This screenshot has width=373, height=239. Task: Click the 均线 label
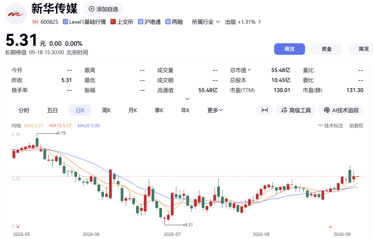click(x=16, y=126)
